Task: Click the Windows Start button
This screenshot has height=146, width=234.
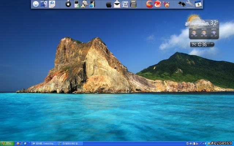Action: click(x=7, y=143)
